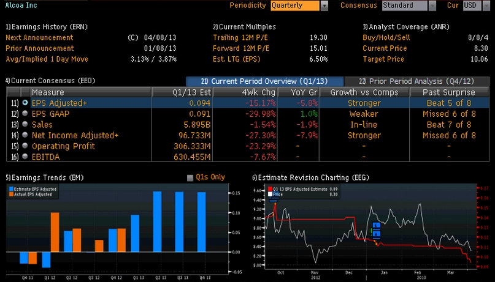The image size is (495, 282).
Task: Enable the Q1s Only checkbox
Action: [190, 178]
